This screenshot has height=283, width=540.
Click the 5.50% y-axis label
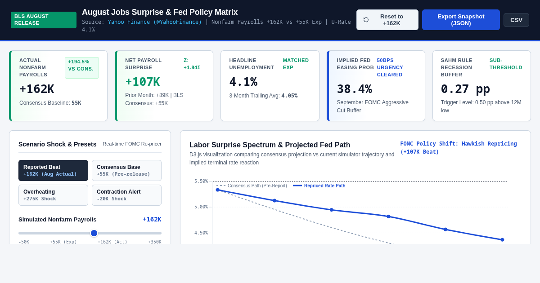click(x=201, y=181)
